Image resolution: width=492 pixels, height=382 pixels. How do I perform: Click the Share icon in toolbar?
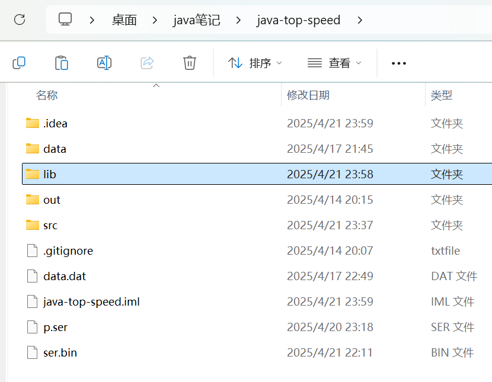(147, 63)
